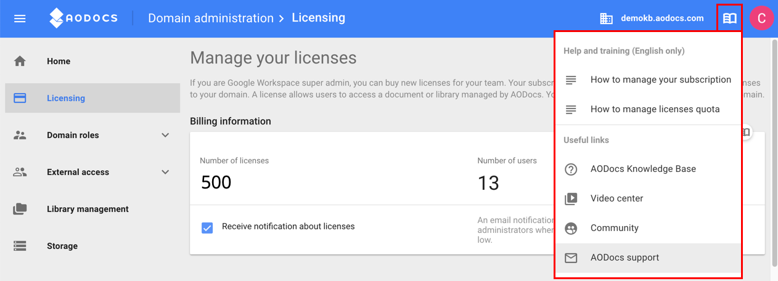This screenshot has height=281, width=778.
Task: Open Domain roles section
Action: coord(92,135)
